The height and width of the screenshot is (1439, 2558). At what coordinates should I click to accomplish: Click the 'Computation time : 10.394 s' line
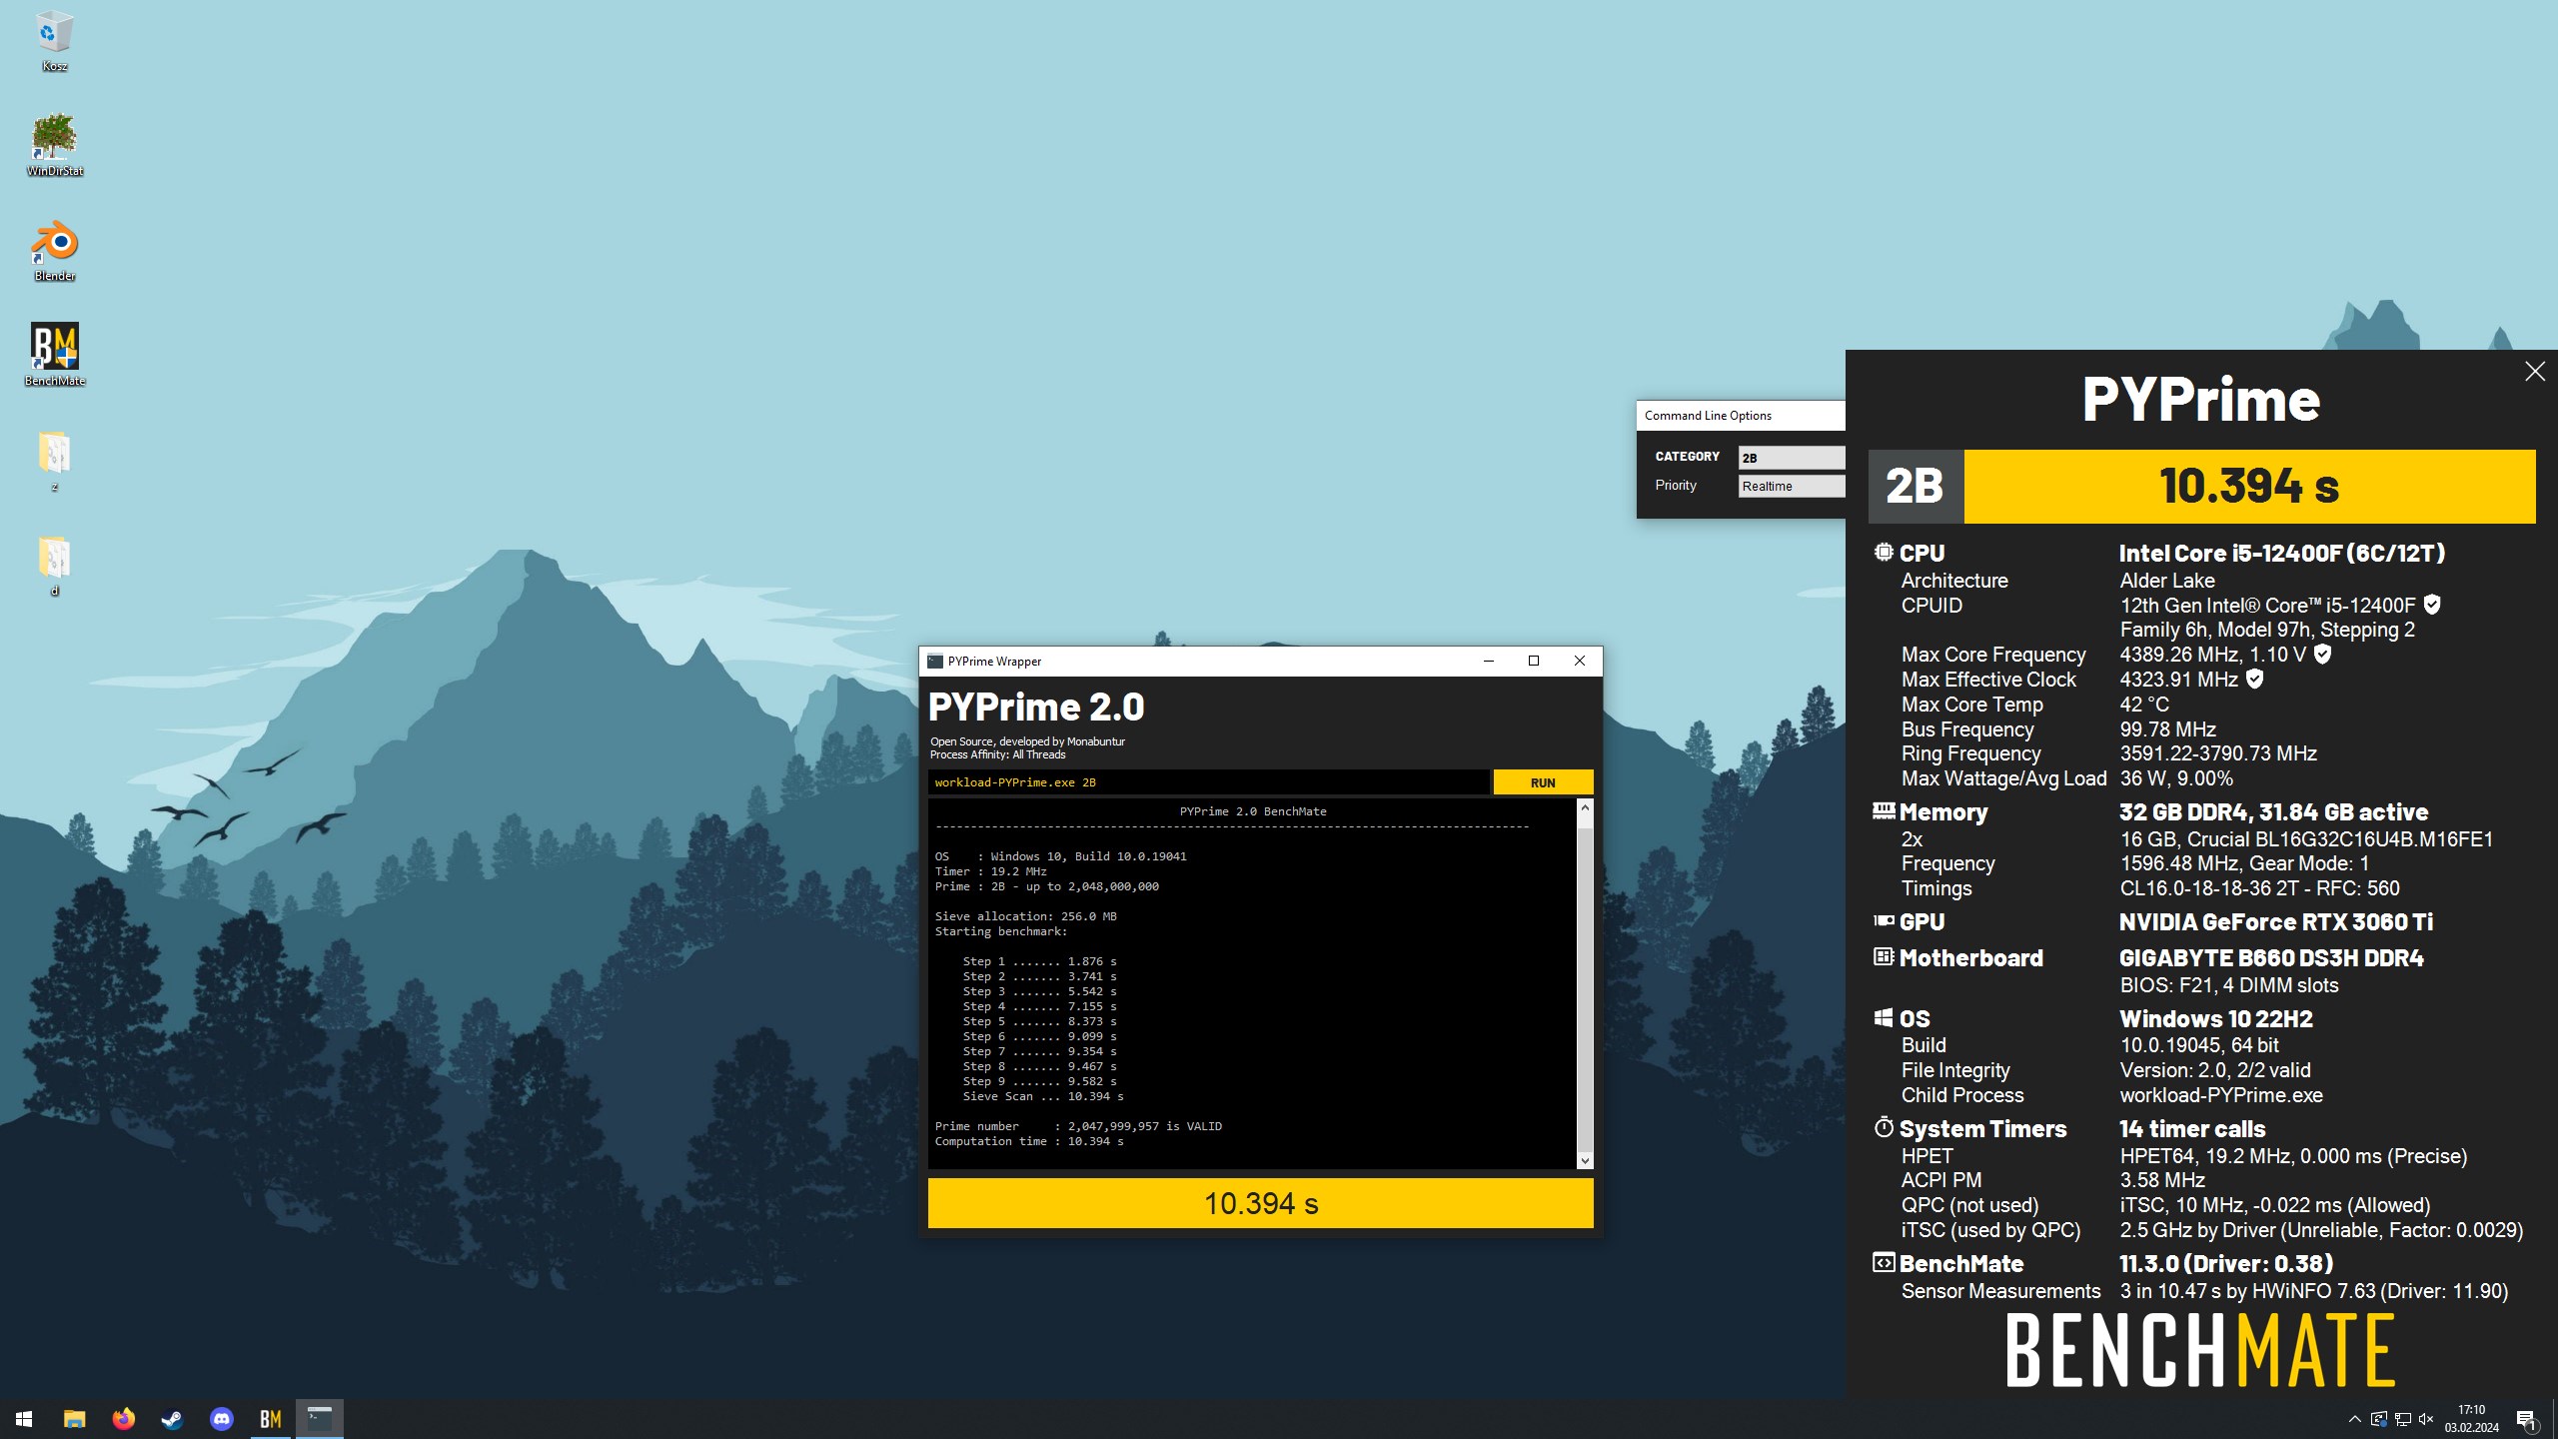[x=1029, y=1141]
